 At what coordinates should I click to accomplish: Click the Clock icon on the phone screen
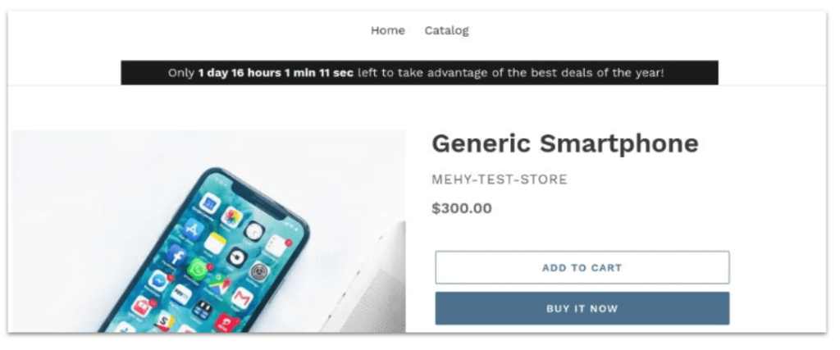coord(254,231)
